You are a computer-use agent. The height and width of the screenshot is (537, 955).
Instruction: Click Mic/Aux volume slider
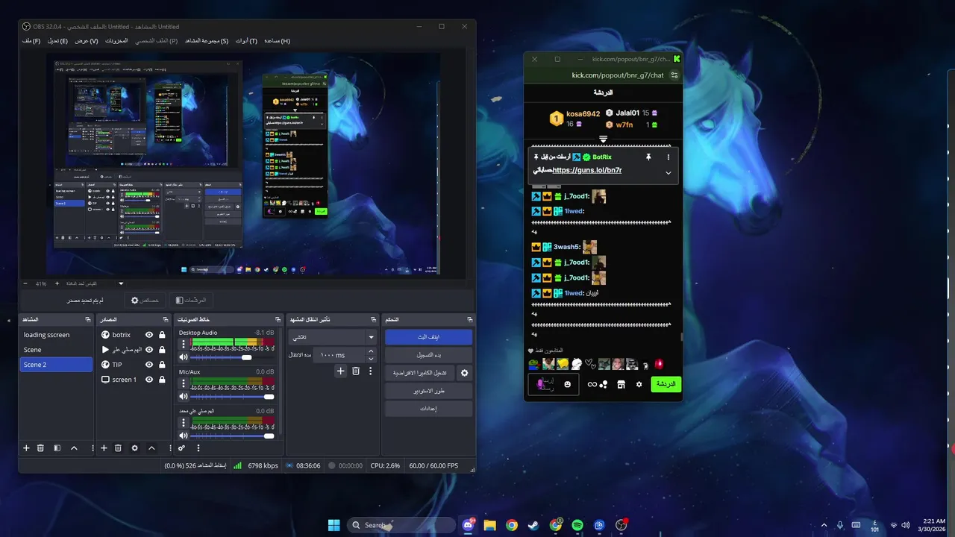tap(232, 396)
